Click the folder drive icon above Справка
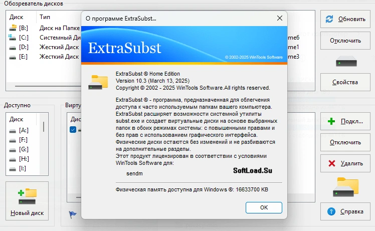This screenshot has height=231, width=375. pyautogui.click(x=346, y=187)
